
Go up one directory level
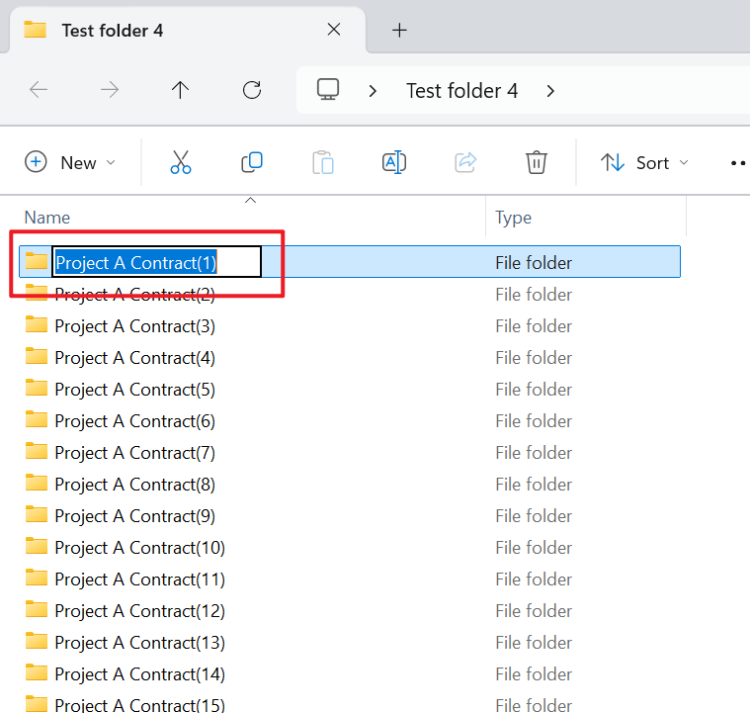tap(180, 90)
